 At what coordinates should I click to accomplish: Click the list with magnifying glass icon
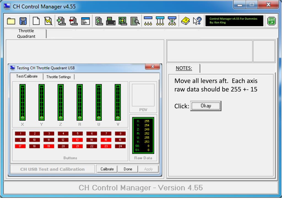135,21
